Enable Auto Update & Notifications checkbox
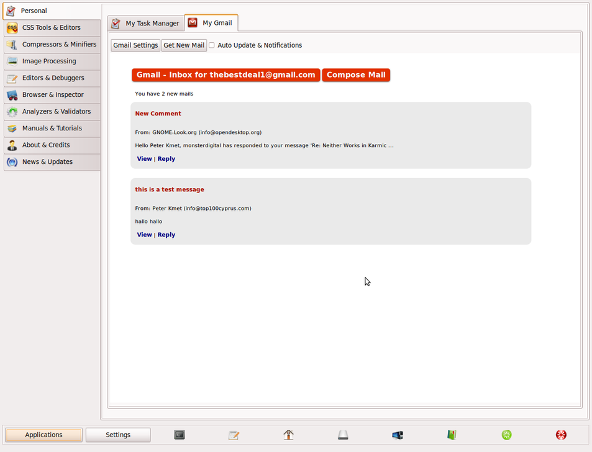The image size is (592, 452). tap(212, 45)
